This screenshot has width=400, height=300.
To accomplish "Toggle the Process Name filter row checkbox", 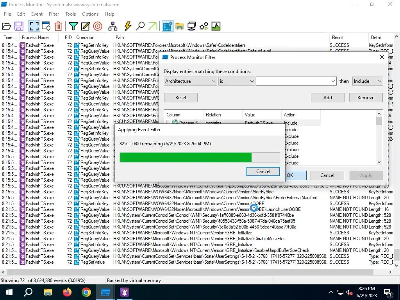I will tap(169, 122).
